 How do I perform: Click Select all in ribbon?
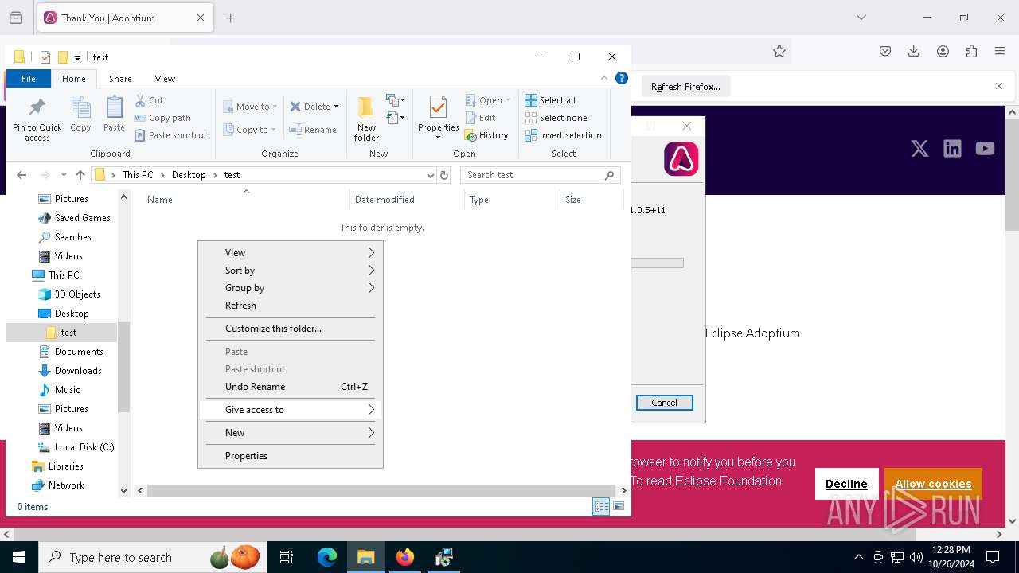coord(550,100)
